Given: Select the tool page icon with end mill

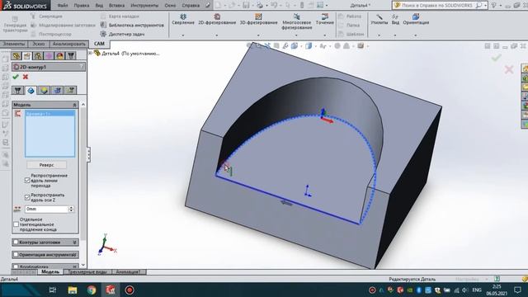Looking at the screenshot, I should [x=18, y=90].
